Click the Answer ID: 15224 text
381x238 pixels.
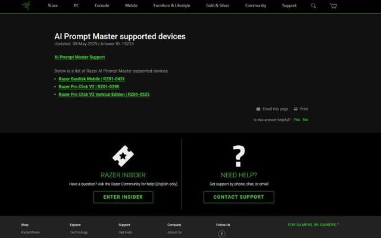point(117,44)
